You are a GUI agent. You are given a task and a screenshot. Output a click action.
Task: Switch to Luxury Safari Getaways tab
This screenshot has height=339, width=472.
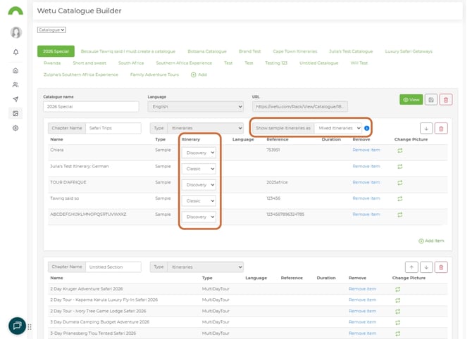coord(409,51)
